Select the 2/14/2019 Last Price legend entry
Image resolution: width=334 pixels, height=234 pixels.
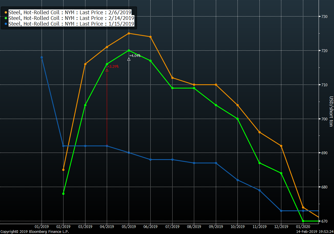pyautogui.click(x=71, y=18)
